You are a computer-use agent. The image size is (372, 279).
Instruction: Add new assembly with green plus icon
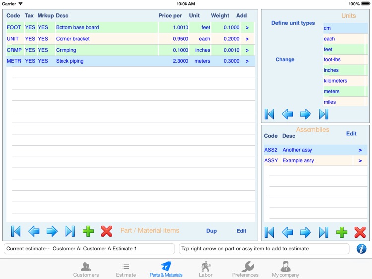pyautogui.click(x=342, y=232)
